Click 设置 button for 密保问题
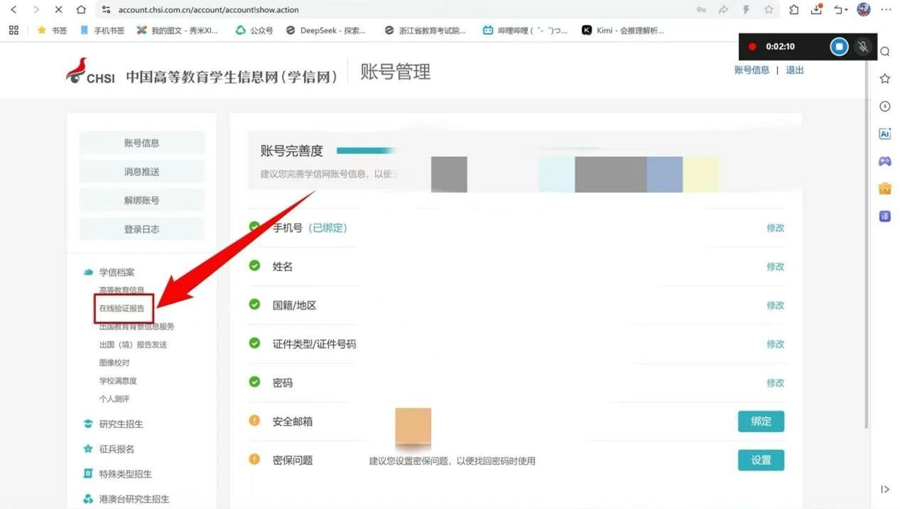Image resolution: width=900 pixels, height=509 pixels. point(761,460)
